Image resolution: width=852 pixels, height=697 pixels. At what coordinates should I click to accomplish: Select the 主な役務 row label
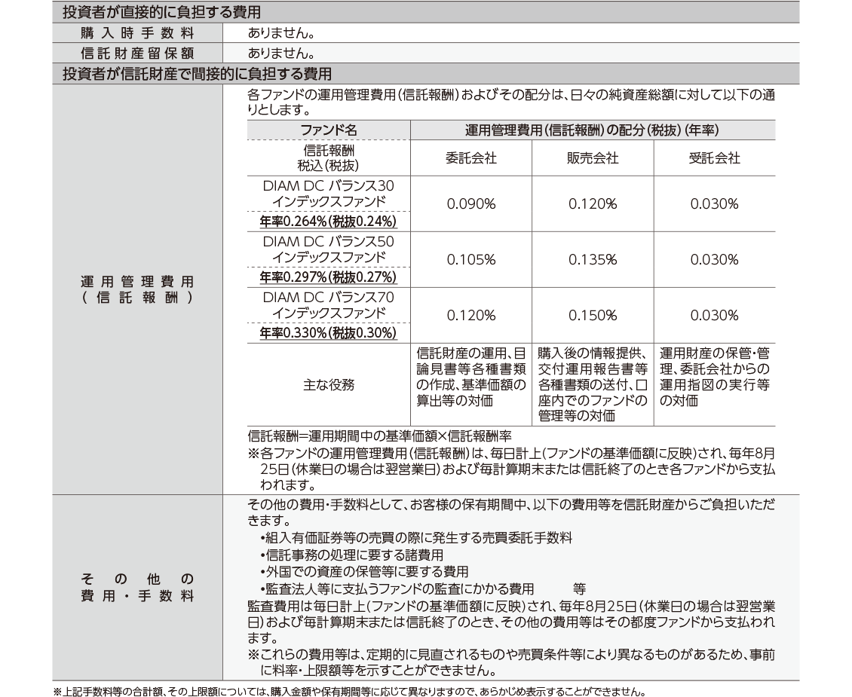328,384
